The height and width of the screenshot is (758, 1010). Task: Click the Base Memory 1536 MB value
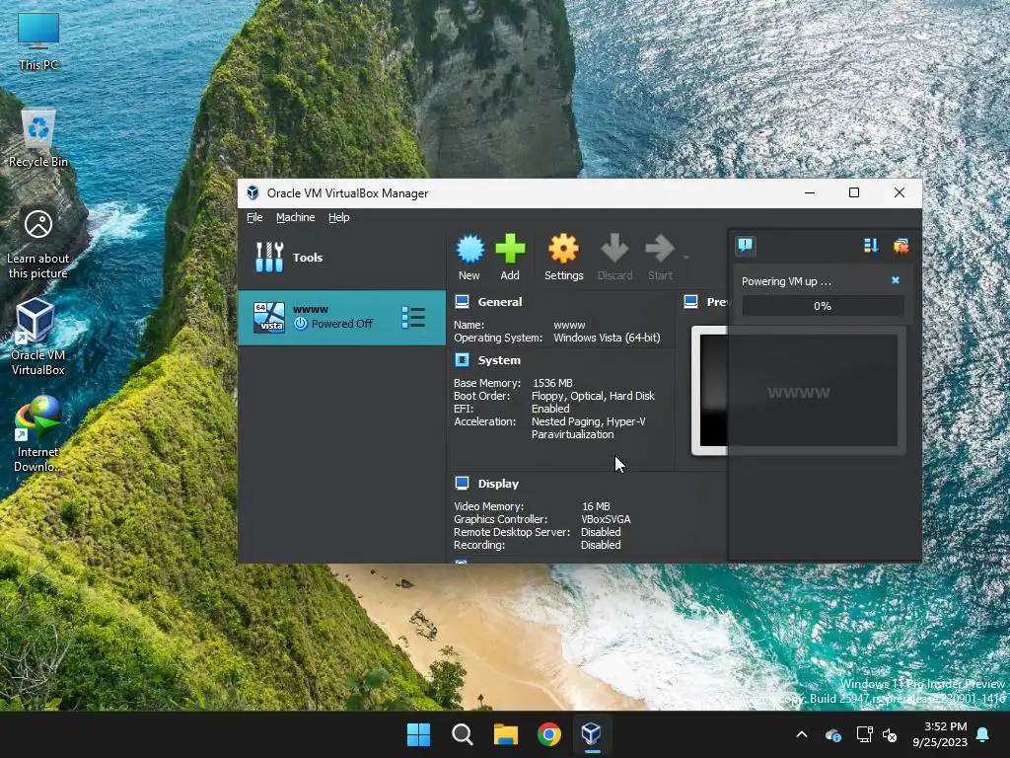(552, 383)
